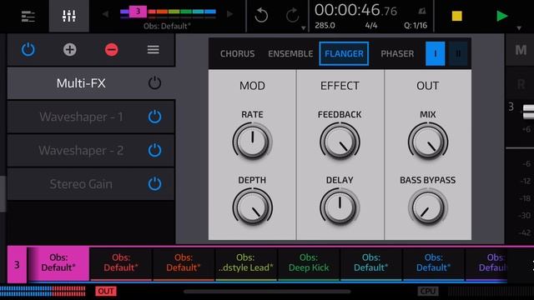Viewport: 534px width, 300px height.
Task: Select flanger mode I button
Action: 436,53
